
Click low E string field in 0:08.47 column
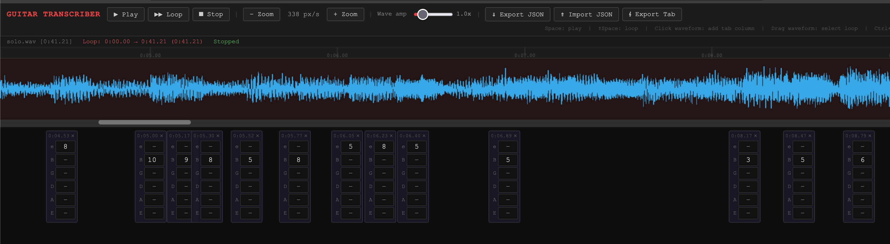(x=802, y=213)
